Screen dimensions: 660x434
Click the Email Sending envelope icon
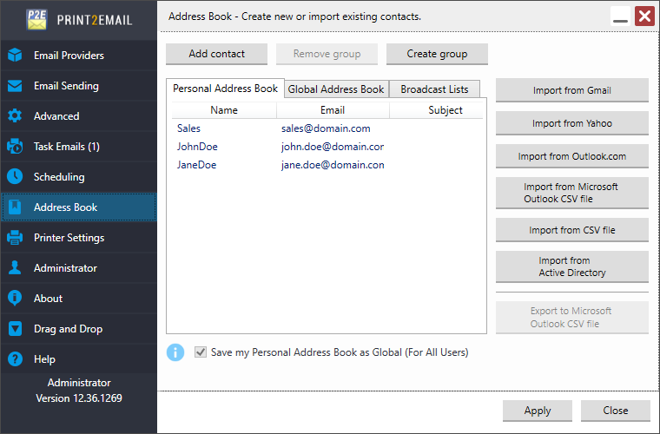coord(15,86)
